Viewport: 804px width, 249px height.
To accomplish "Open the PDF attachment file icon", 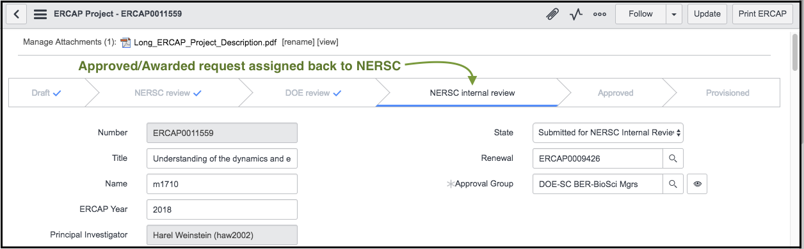I will tap(125, 43).
